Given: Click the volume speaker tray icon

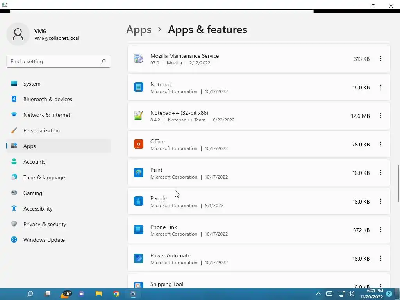Looking at the screenshot, I should tap(351, 294).
